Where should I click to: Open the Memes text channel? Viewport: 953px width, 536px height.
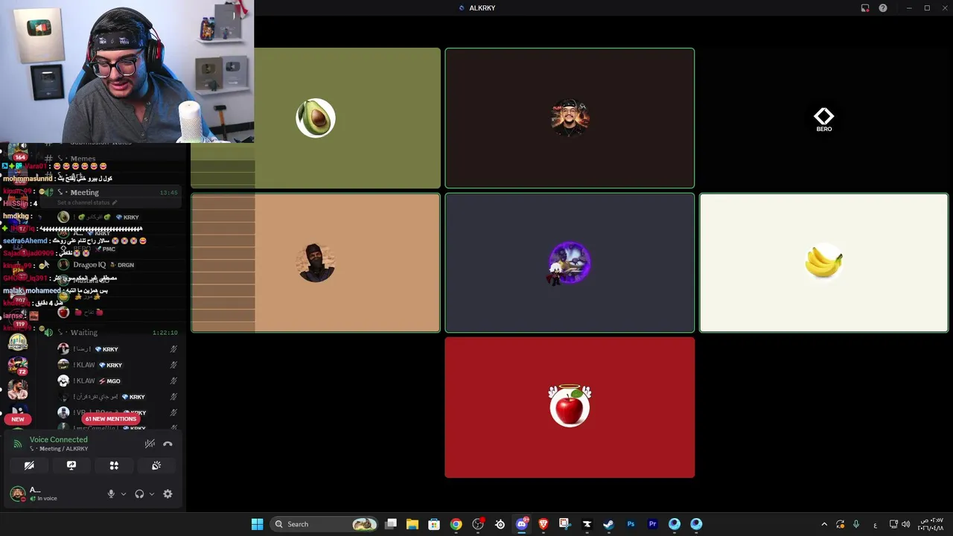[x=83, y=159]
